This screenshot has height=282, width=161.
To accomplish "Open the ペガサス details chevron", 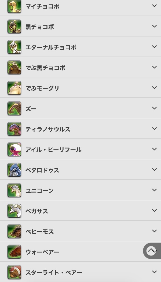I will coord(154,210).
